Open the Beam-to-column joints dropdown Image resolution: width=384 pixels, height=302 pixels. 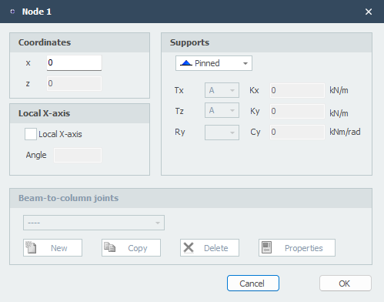(x=94, y=223)
